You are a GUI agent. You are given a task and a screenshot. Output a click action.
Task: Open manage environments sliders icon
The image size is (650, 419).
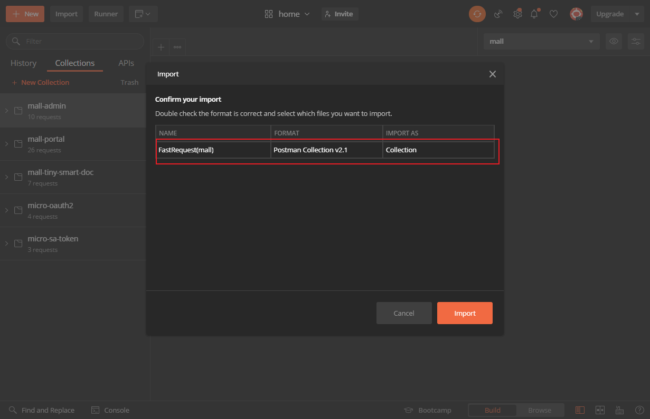[x=636, y=41]
